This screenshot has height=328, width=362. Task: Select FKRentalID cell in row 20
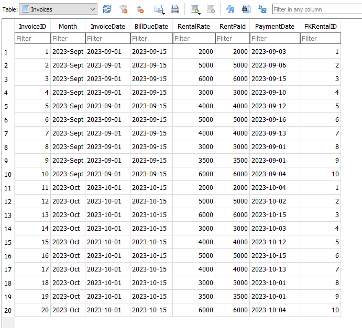pyautogui.click(x=321, y=310)
